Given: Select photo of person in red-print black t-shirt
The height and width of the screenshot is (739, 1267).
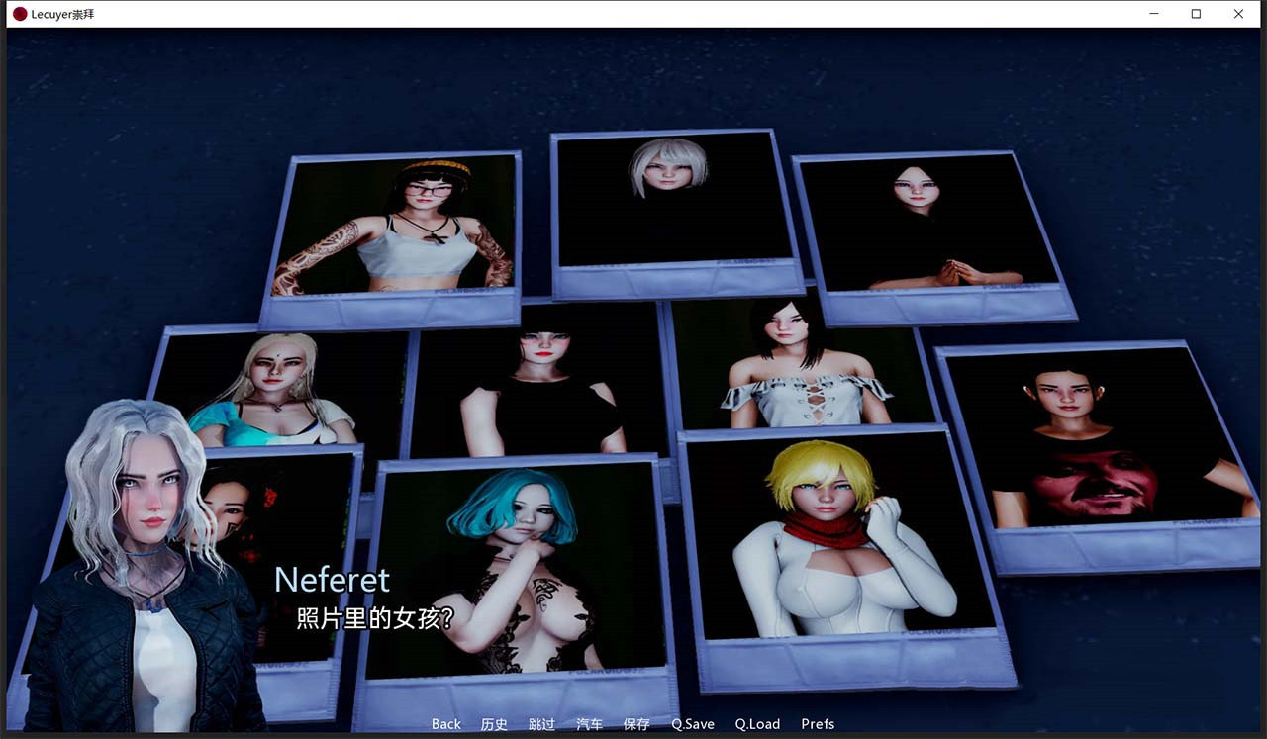Looking at the screenshot, I should [x=1099, y=445].
